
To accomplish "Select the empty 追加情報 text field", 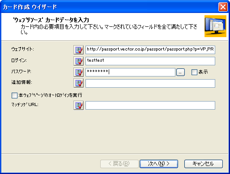I will point(150,83).
